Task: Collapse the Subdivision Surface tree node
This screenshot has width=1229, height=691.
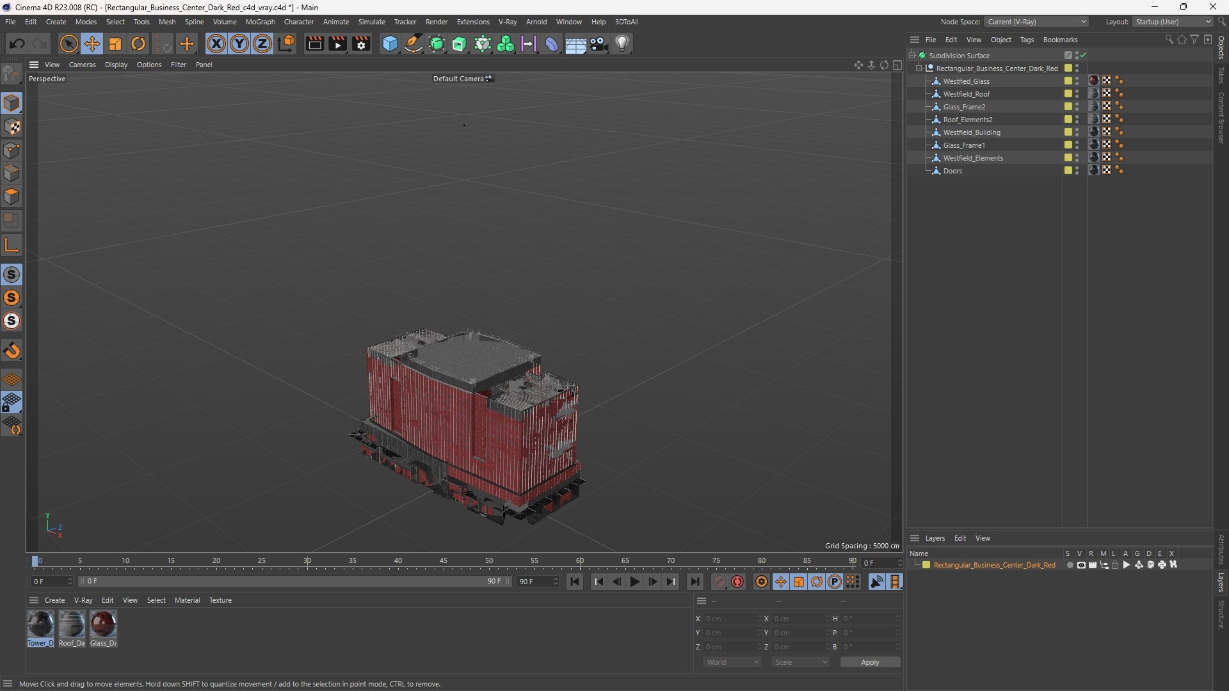Action: click(912, 56)
